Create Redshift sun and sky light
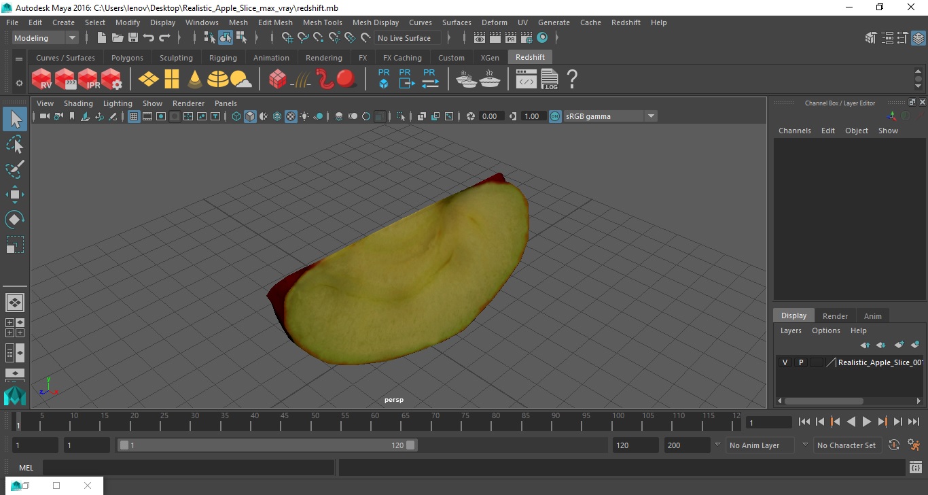 coord(241,80)
